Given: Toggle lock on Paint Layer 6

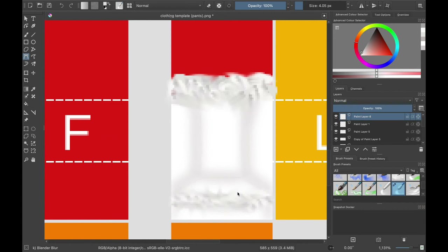Looking at the screenshot, I should pos(407,117).
